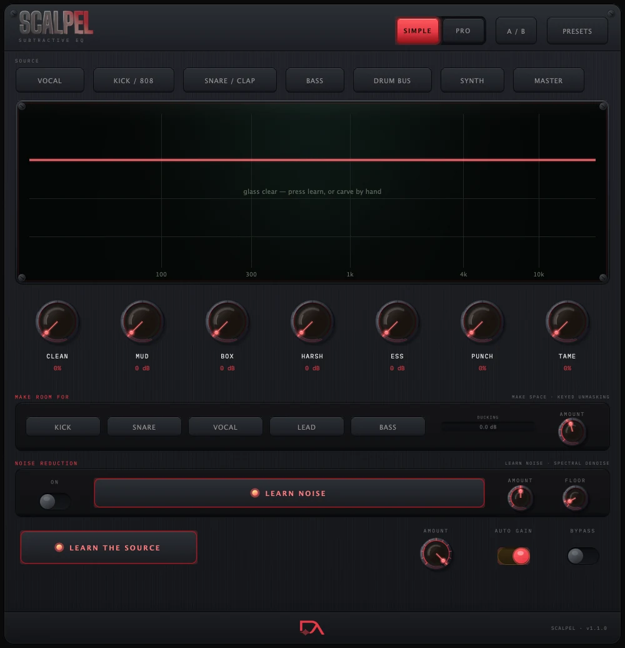Select the KICK / 808 source
The height and width of the screenshot is (648, 625).
click(133, 81)
